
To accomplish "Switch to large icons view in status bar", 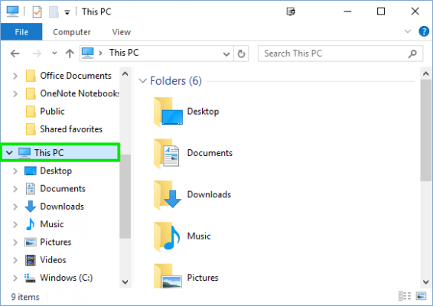I will (421, 296).
